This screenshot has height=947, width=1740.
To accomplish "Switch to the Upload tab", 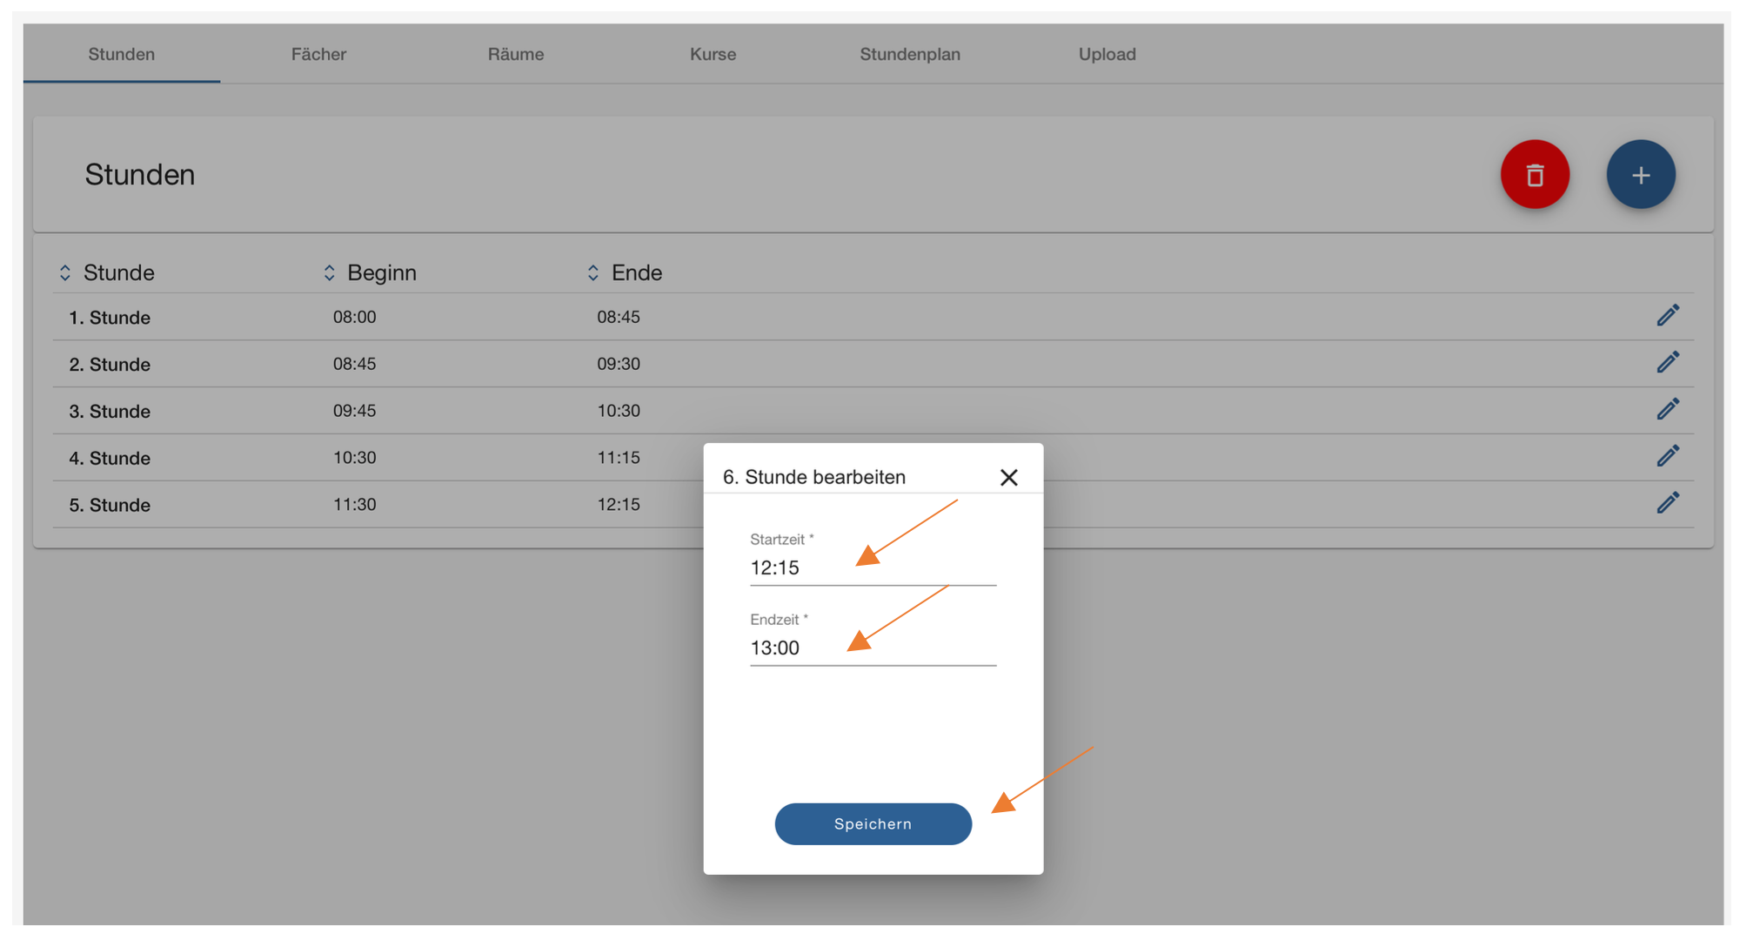I will [x=1107, y=54].
